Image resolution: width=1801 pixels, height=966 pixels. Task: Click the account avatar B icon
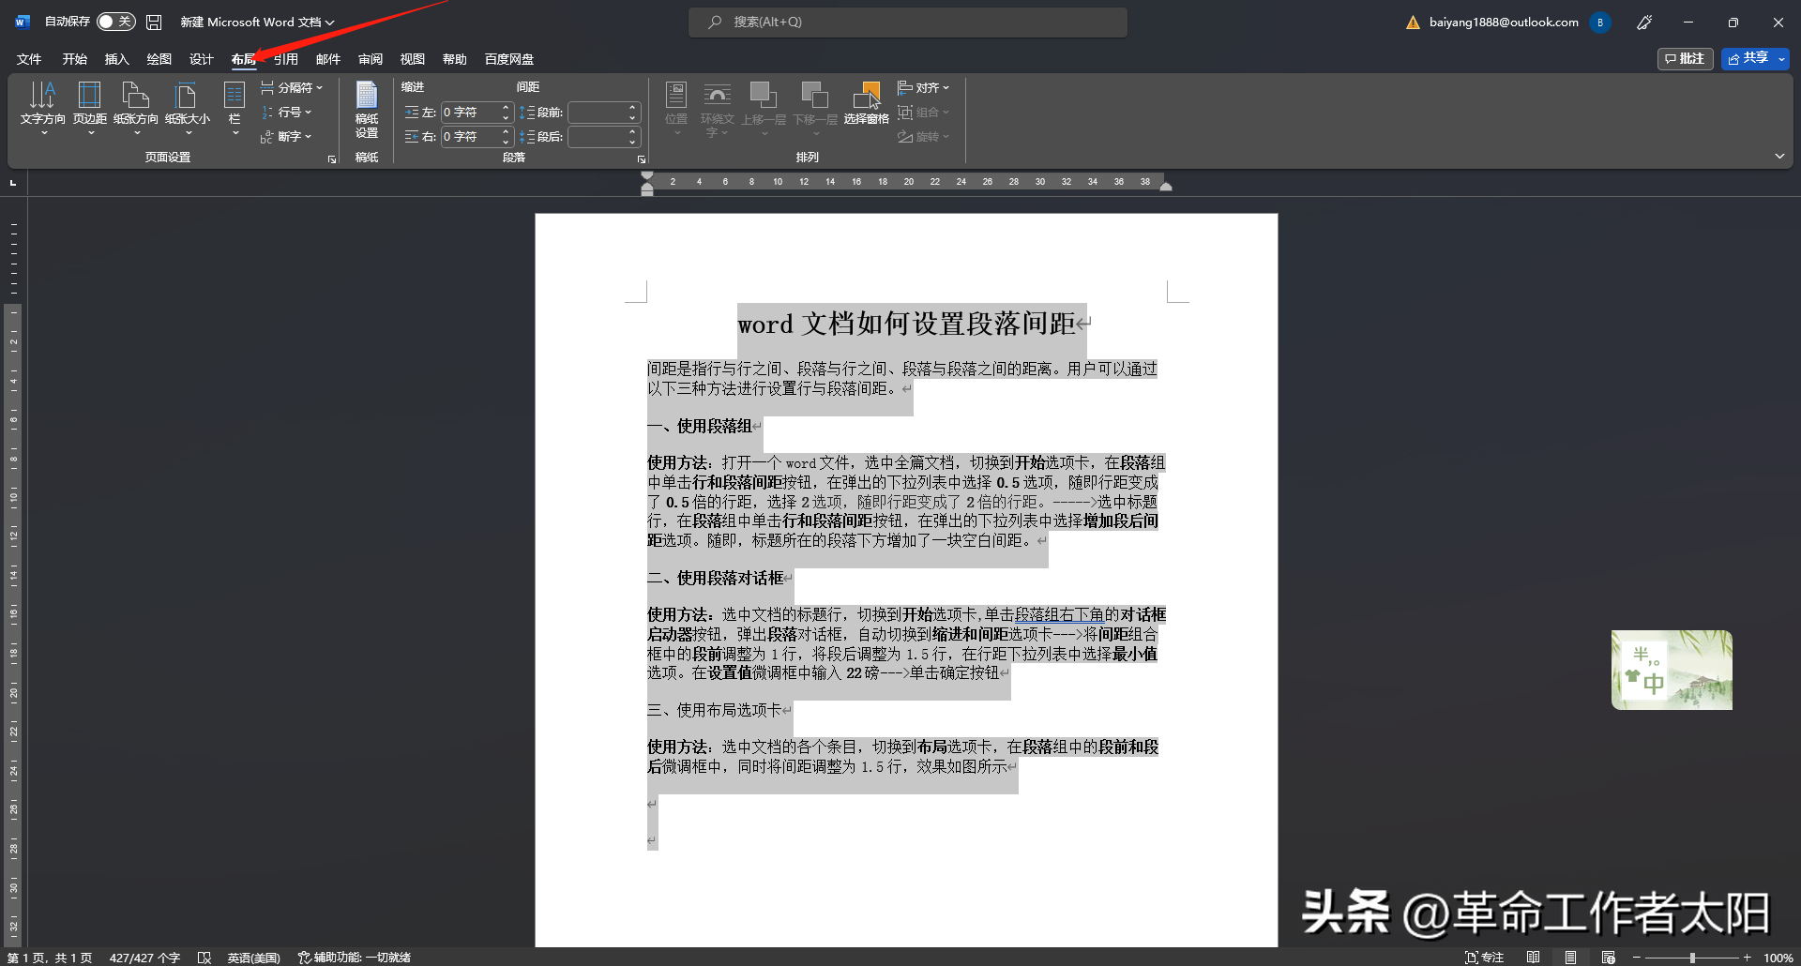coord(1600,23)
